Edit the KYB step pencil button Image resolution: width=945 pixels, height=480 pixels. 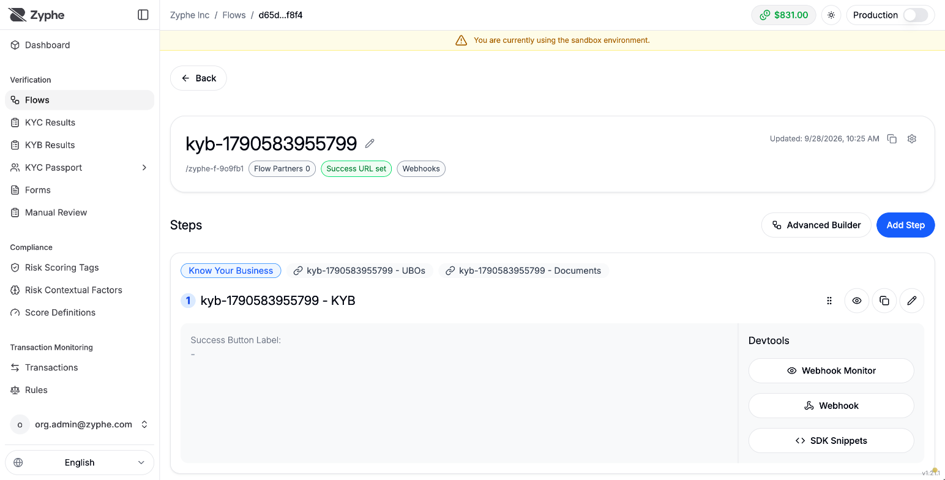coord(912,301)
